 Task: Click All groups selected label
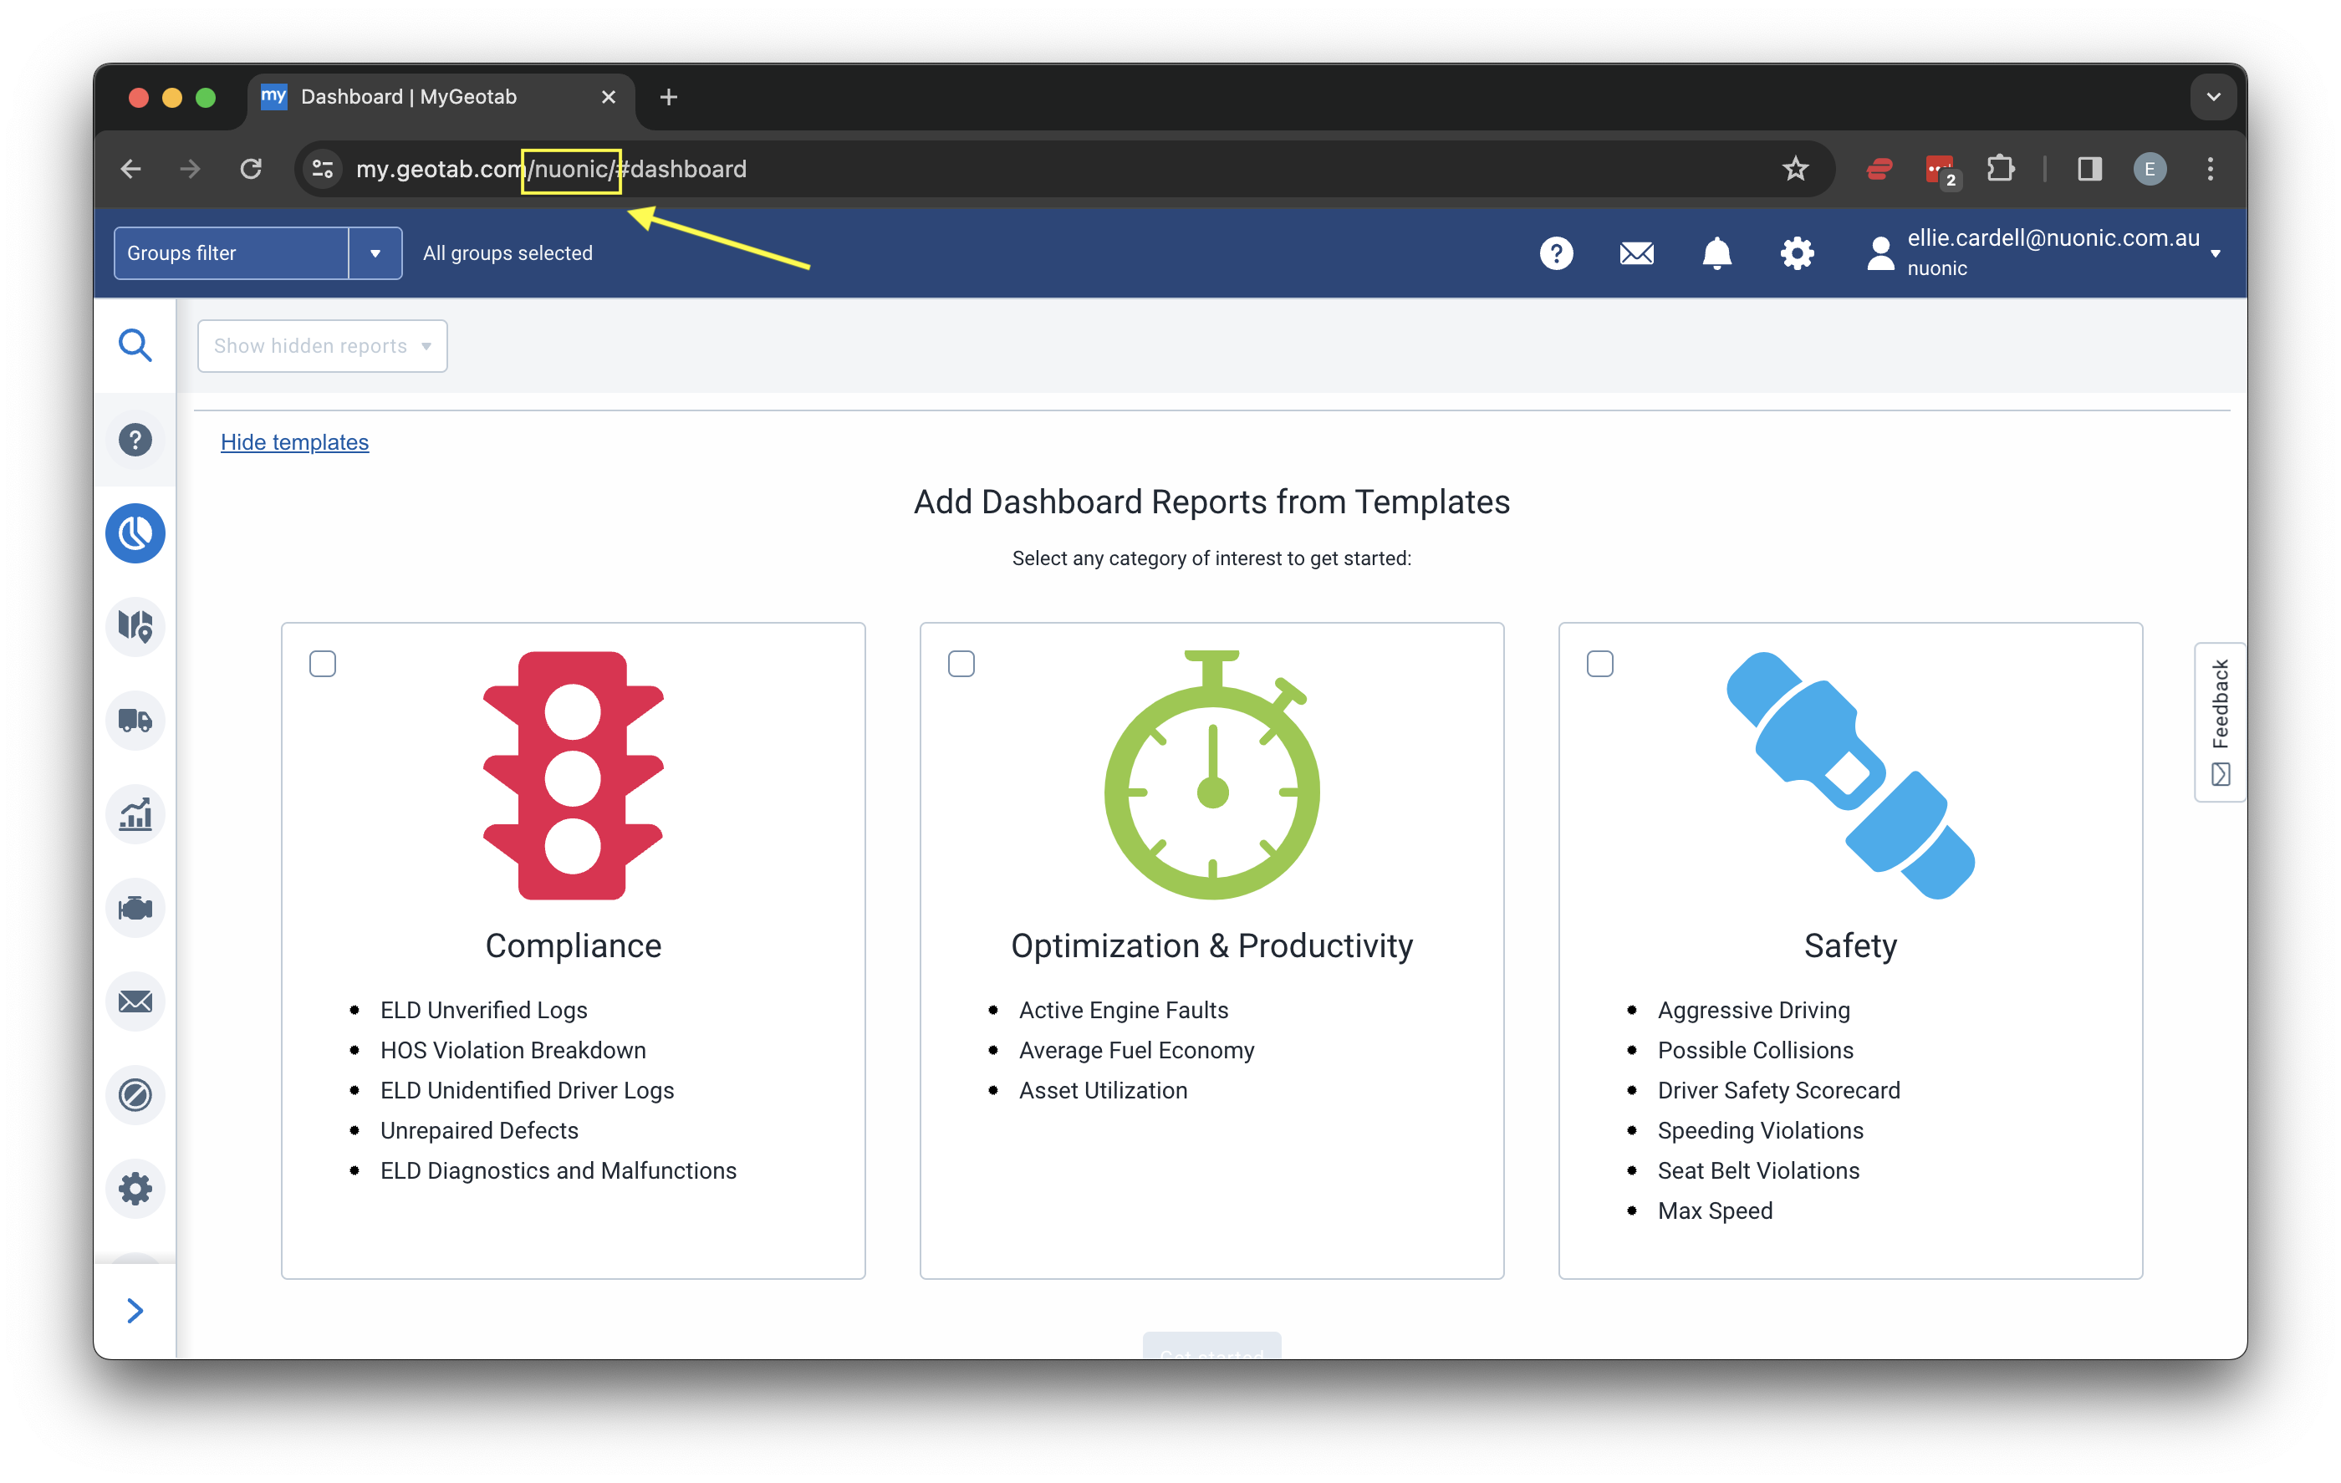pos(507,252)
